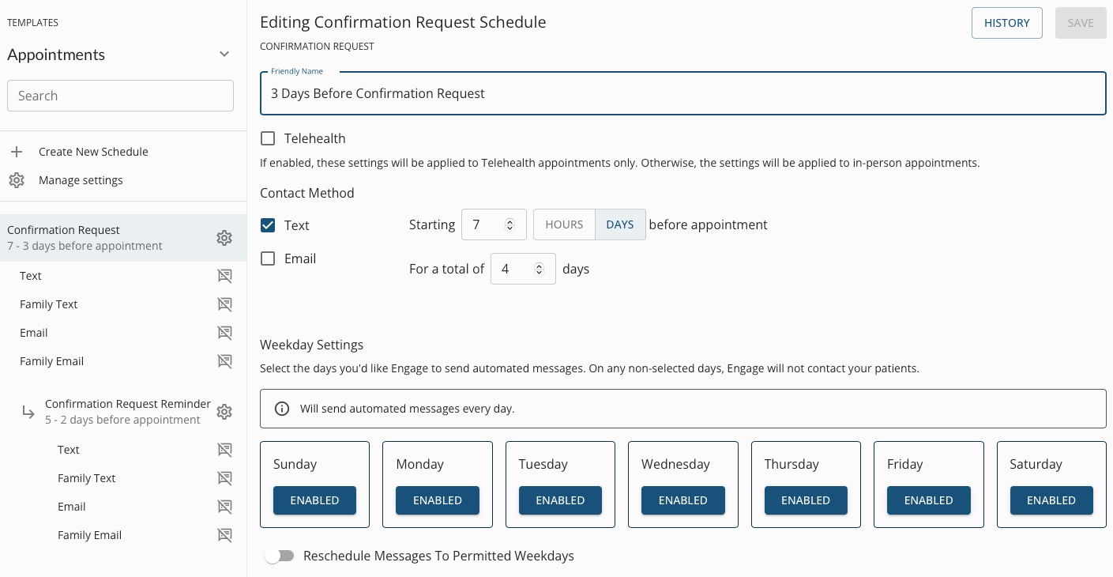Click the total days stepper arrows
This screenshot has height=577, width=1113.
(540, 269)
